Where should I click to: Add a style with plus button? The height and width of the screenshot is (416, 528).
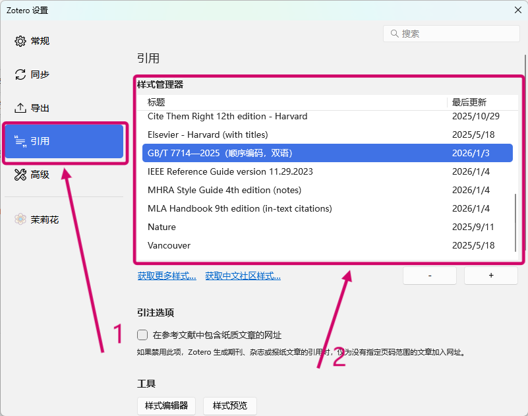(491, 276)
